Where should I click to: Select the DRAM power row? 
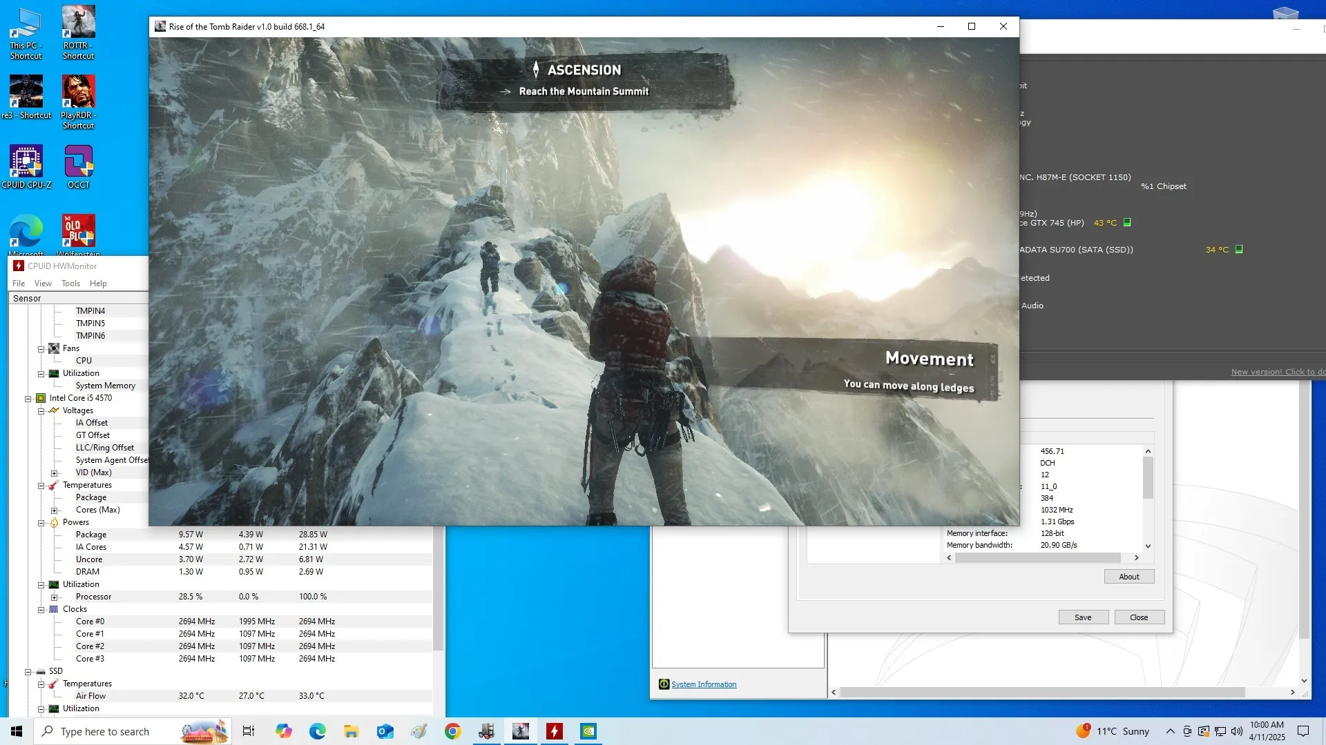click(x=220, y=572)
